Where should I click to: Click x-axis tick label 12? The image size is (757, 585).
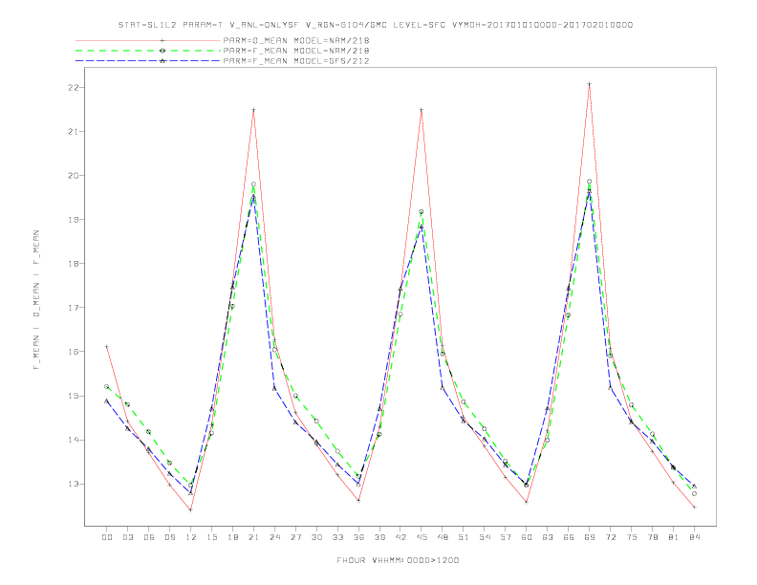click(191, 537)
